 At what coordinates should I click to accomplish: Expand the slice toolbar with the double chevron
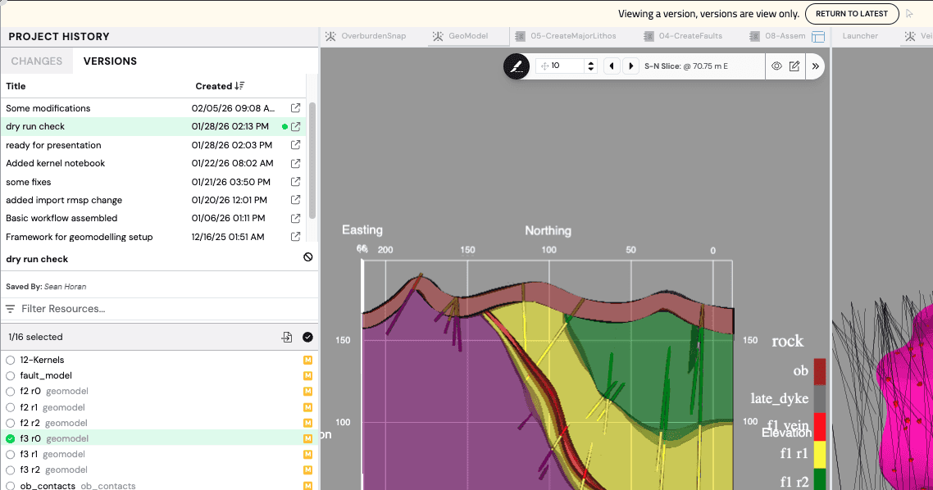(x=815, y=66)
